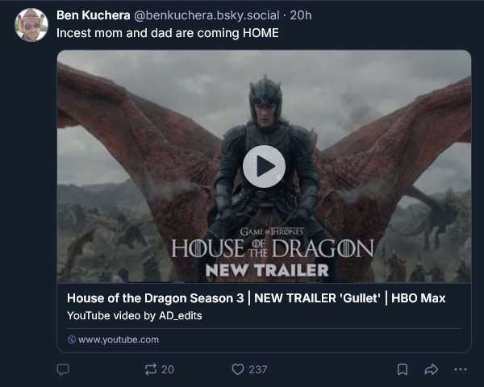
Task: Click the repost count of 20
Action: (168, 369)
